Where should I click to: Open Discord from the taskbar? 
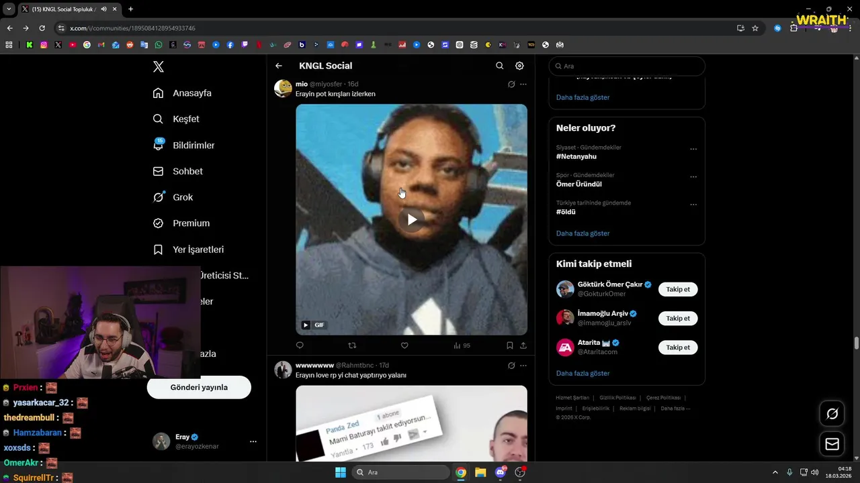(x=500, y=472)
